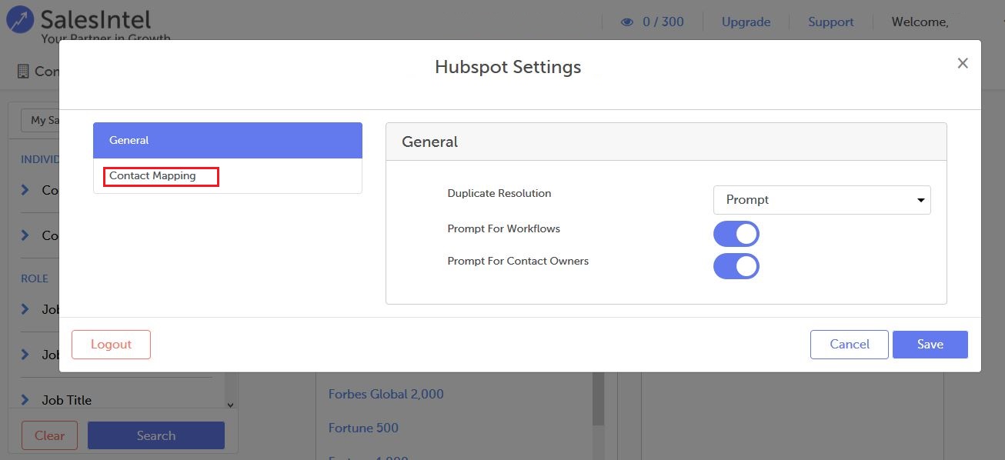The height and width of the screenshot is (460, 1005).
Task: Click the Prompt For Workflows label
Action: pyautogui.click(x=504, y=229)
